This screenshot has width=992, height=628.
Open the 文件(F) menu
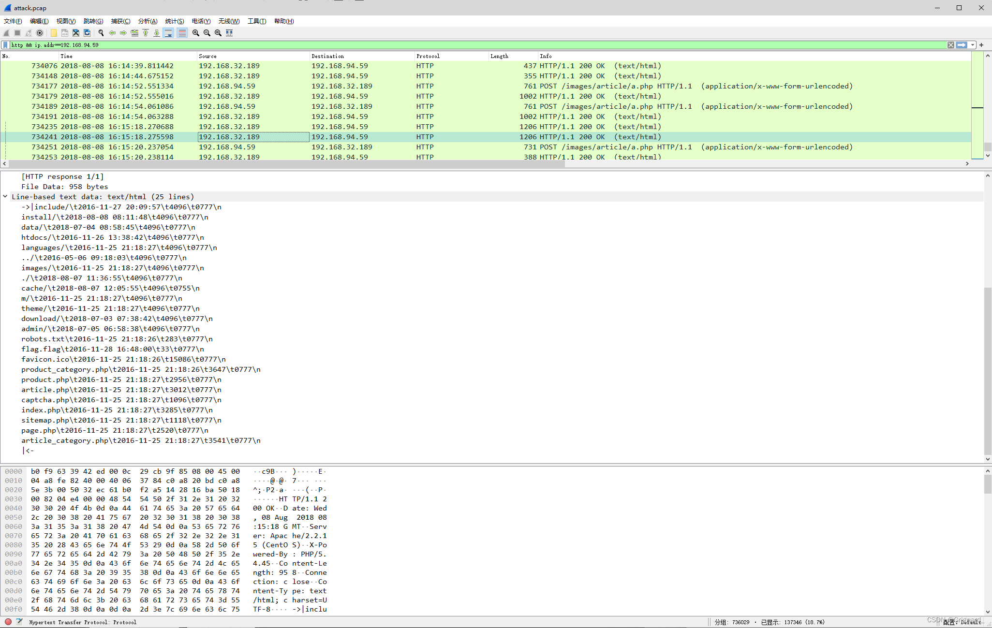pyautogui.click(x=13, y=21)
